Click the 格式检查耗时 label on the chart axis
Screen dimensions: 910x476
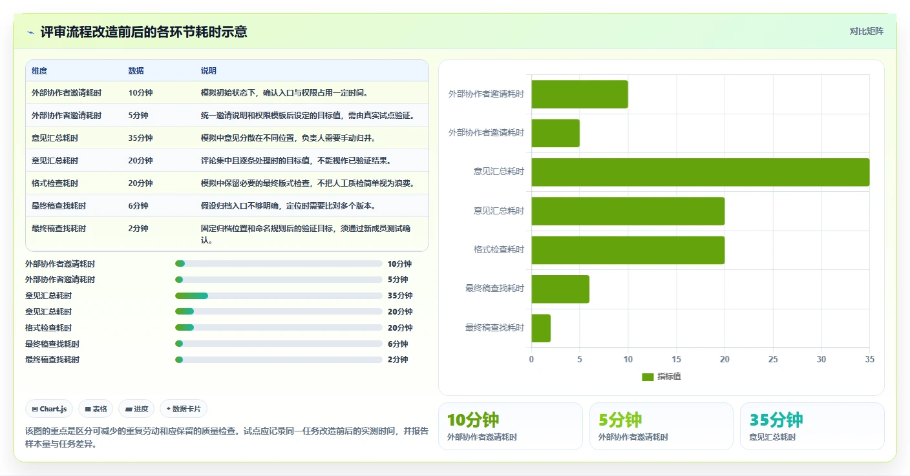pyautogui.click(x=498, y=249)
